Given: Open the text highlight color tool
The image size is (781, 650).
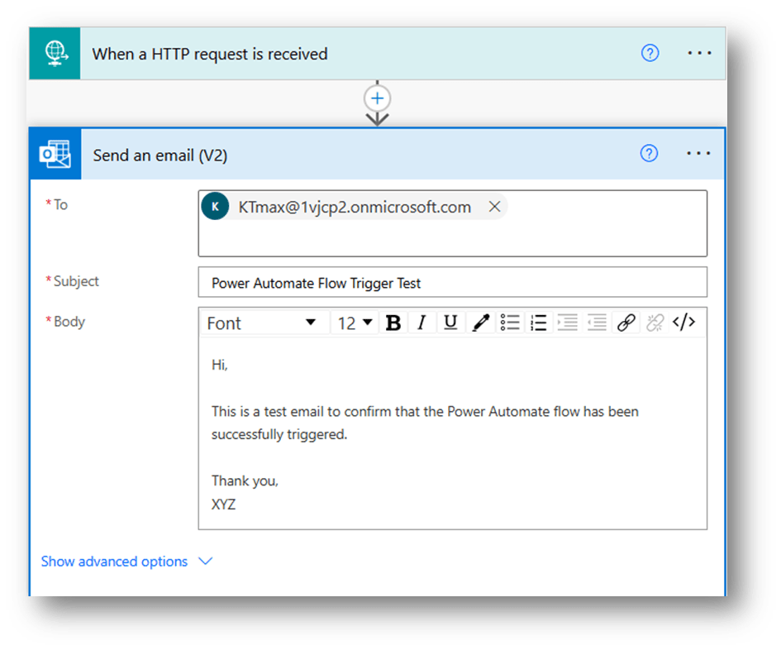Looking at the screenshot, I should (480, 323).
